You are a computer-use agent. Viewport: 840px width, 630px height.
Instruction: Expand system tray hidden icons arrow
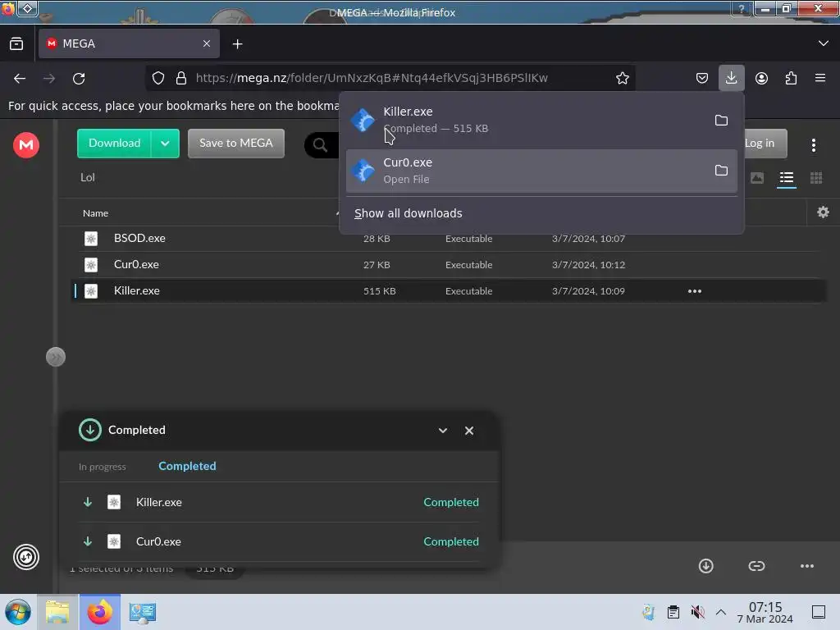721,612
